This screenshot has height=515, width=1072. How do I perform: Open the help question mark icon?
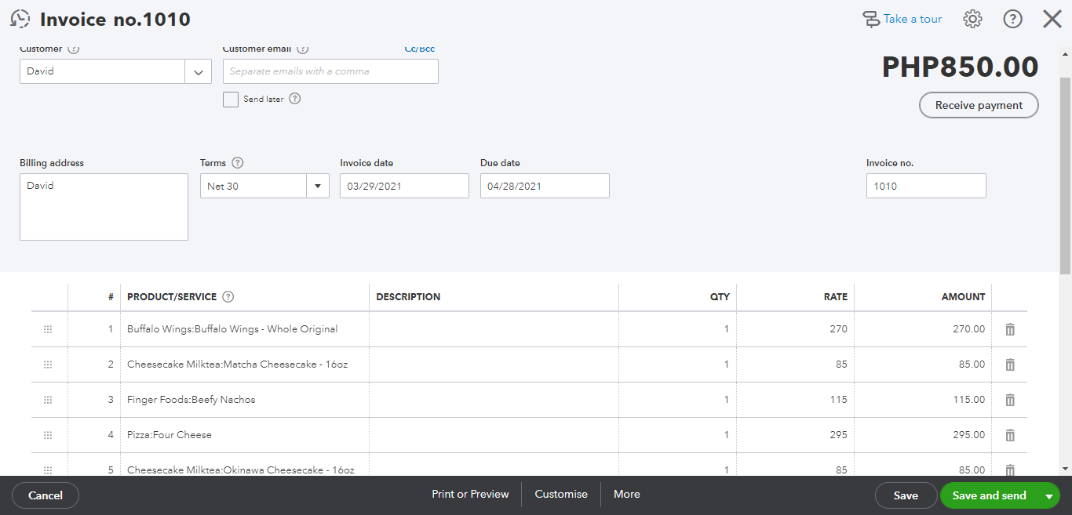click(x=1013, y=19)
